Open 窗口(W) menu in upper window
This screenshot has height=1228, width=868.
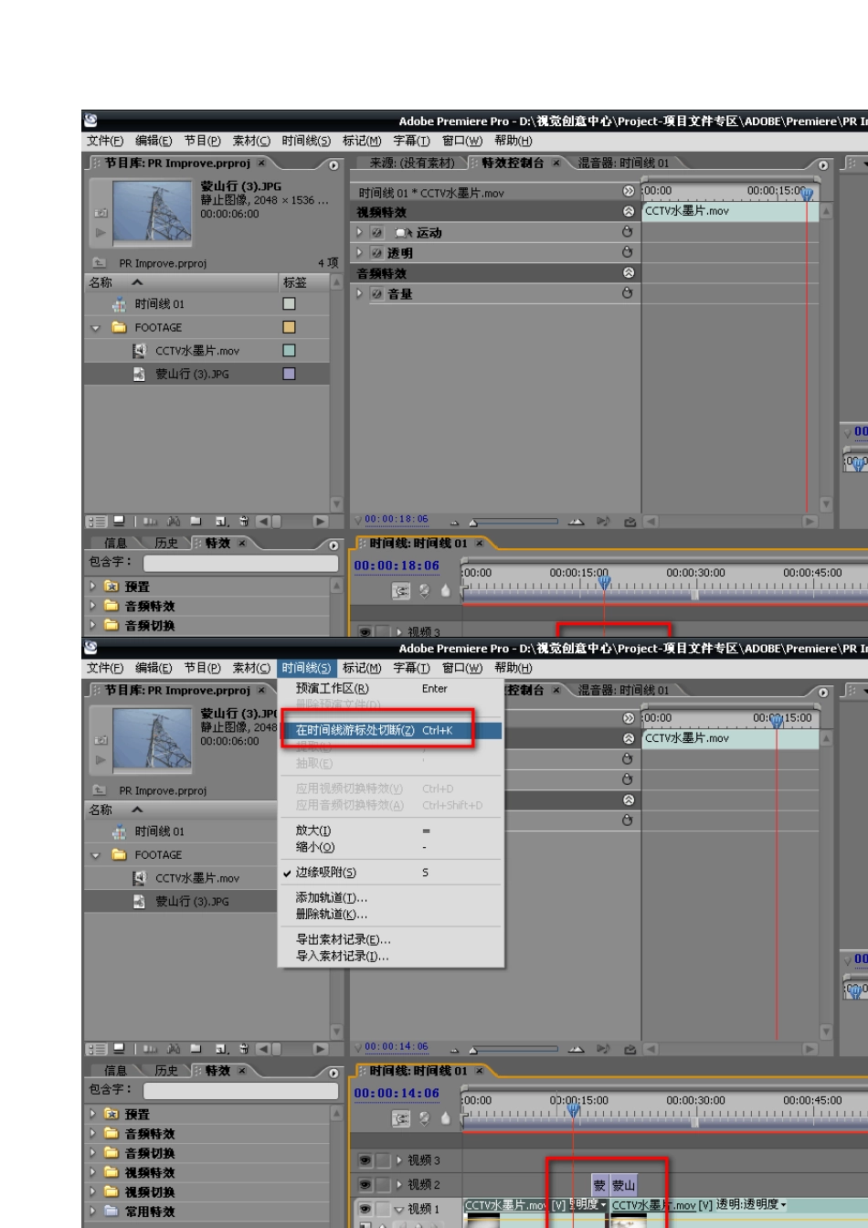pyautogui.click(x=461, y=141)
